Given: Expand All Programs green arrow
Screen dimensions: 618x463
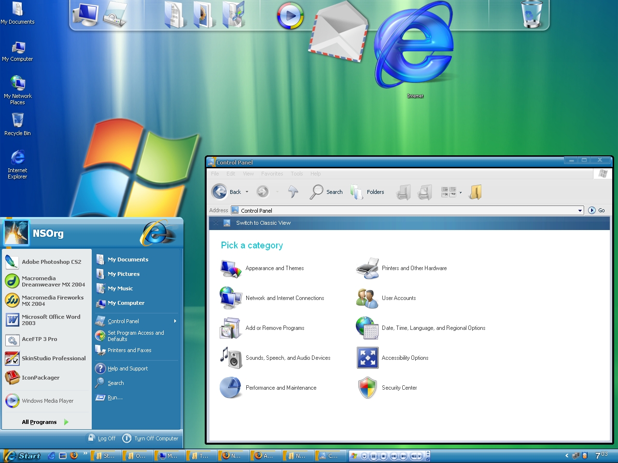Looking at the screenshot, I should (x=66, y=422).
